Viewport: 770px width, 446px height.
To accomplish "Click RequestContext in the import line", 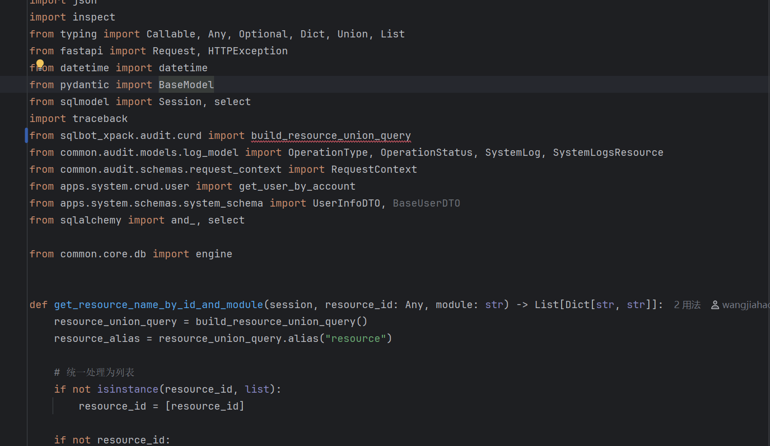I will (374, 170).
